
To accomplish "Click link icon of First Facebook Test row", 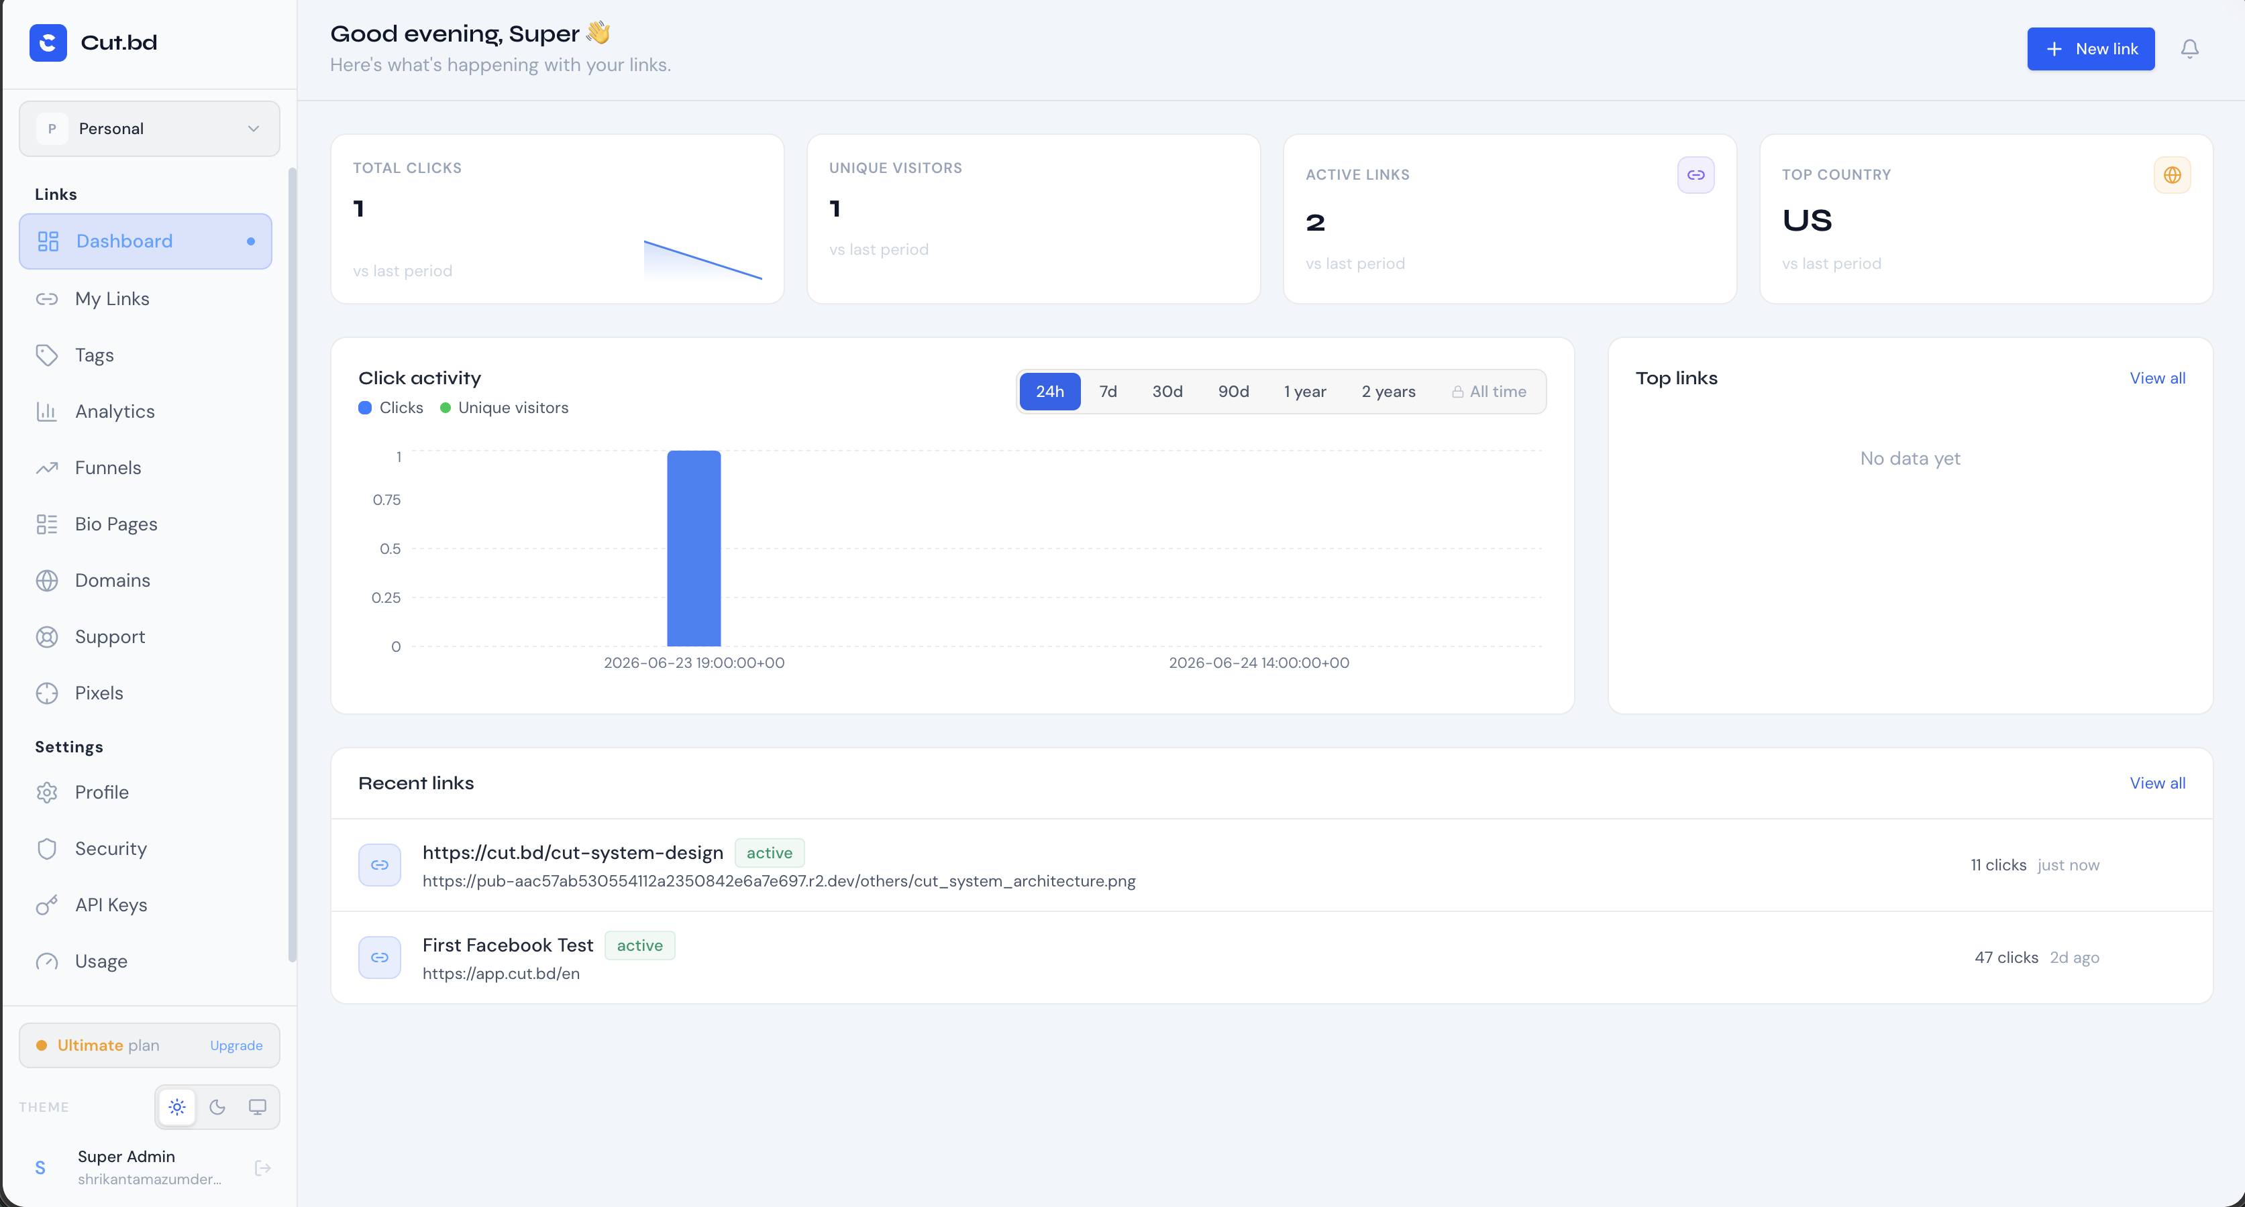I will 380,957.
